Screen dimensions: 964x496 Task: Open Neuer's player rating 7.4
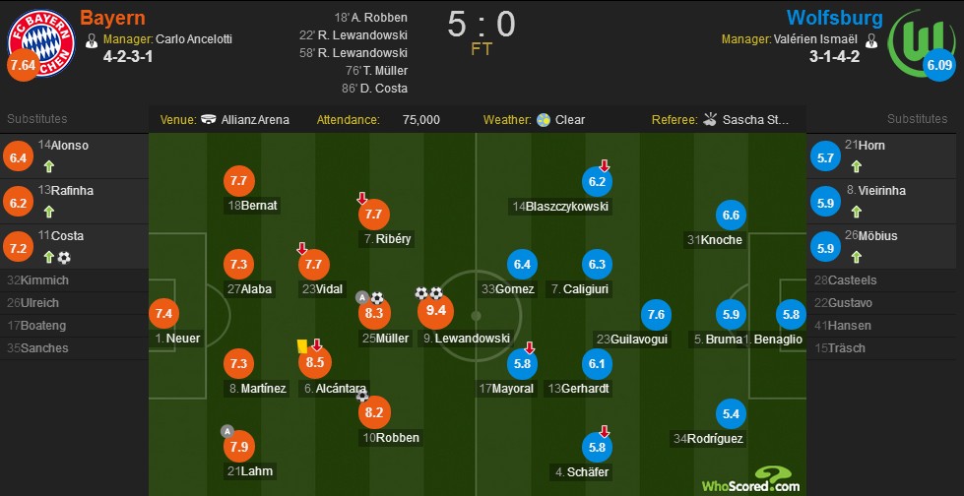pyautogui.click(x=164, y=314)
